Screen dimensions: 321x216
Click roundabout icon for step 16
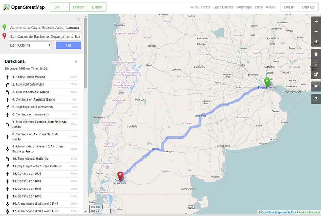[x=7, y=204]
